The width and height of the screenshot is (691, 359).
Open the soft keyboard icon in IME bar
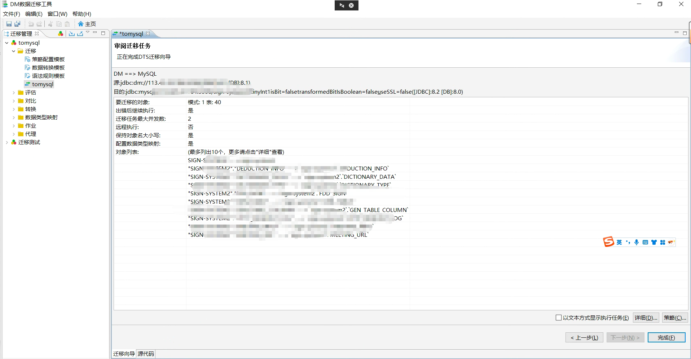click(645, 242)
